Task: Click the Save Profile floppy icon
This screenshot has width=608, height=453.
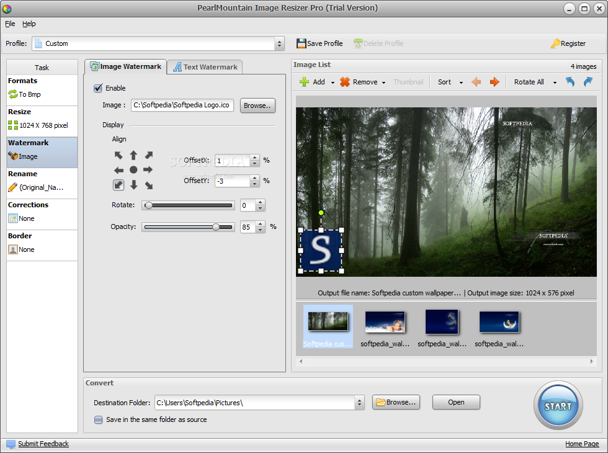Action: pyautogui.click(x=302, y=43)
